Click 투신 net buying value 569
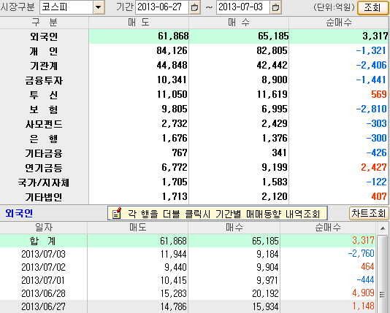Screen dimensions: 390x313 tap(379, 95)
